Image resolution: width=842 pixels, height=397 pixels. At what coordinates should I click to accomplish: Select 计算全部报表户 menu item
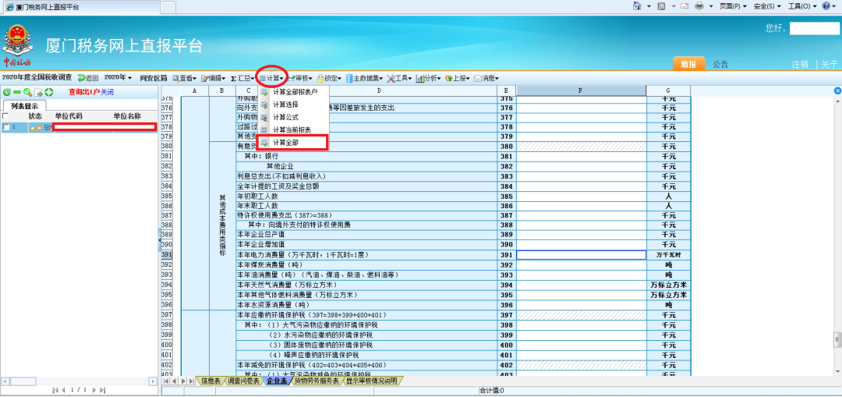293,92
